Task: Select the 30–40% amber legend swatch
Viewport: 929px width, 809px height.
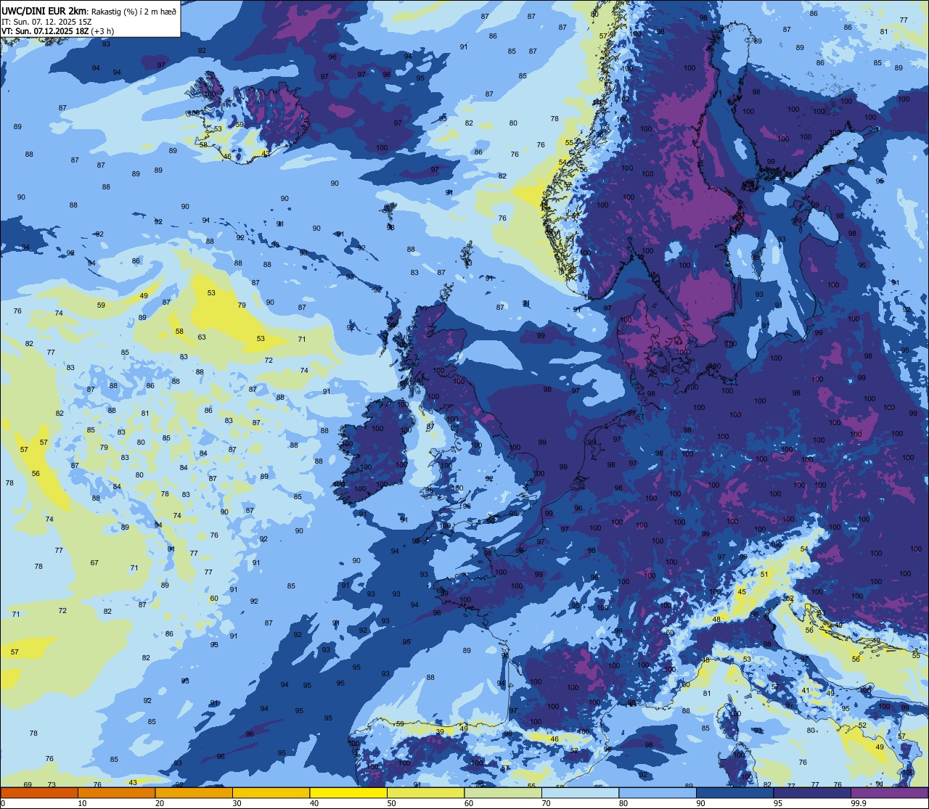Action: (271, 792)
